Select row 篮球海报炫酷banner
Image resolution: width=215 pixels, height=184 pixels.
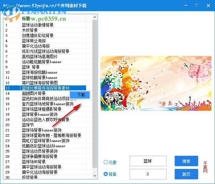tap(46, 72)
